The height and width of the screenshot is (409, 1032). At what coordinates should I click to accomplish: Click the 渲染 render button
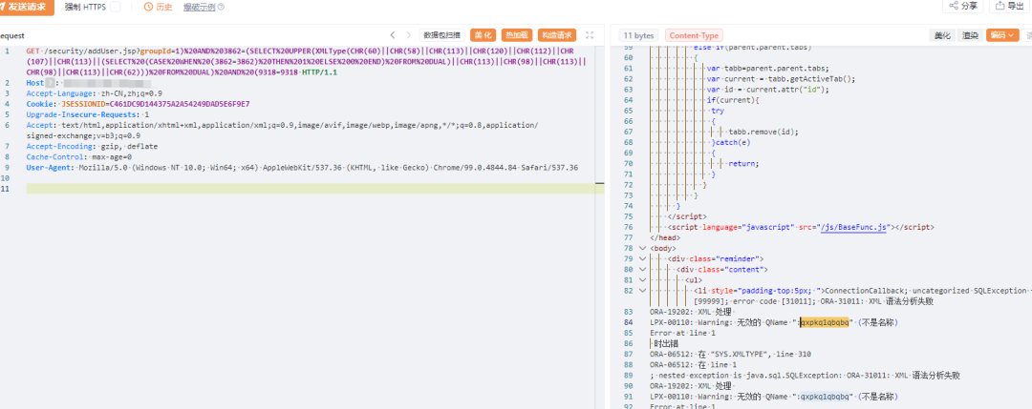[970, 36]
